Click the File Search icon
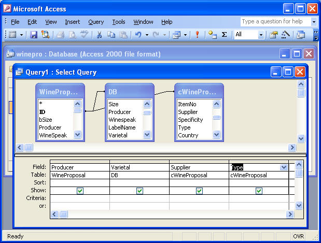Image resolution: width=321 pixels, height=243 pixels. point(46,35)
